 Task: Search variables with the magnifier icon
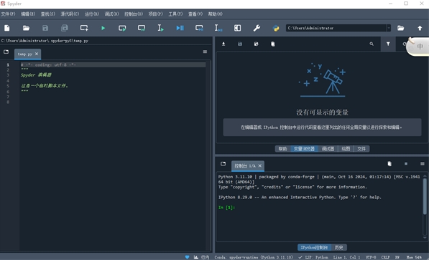(x=372, y=44)
